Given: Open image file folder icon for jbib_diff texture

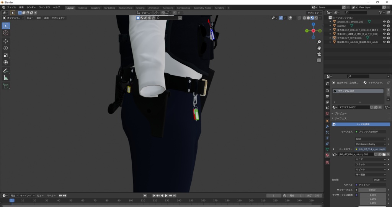Looking at the screenshot, I should (x=384, y=154).
